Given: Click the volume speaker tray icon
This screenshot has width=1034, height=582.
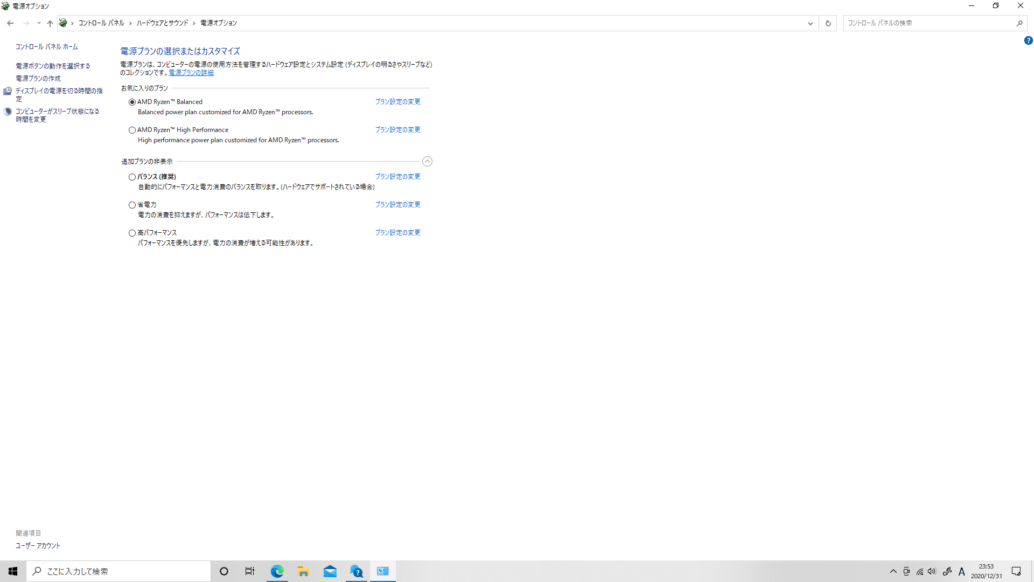Looking at the screenshot, I should 932,571.
